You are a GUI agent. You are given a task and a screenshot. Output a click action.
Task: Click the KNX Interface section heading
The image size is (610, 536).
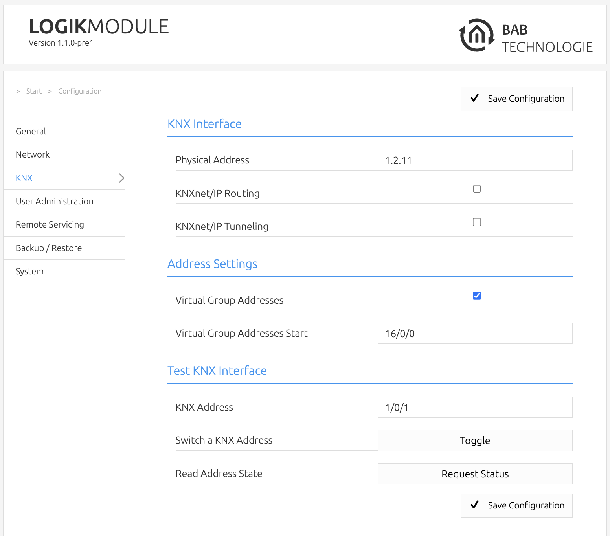tap(204, 124)
